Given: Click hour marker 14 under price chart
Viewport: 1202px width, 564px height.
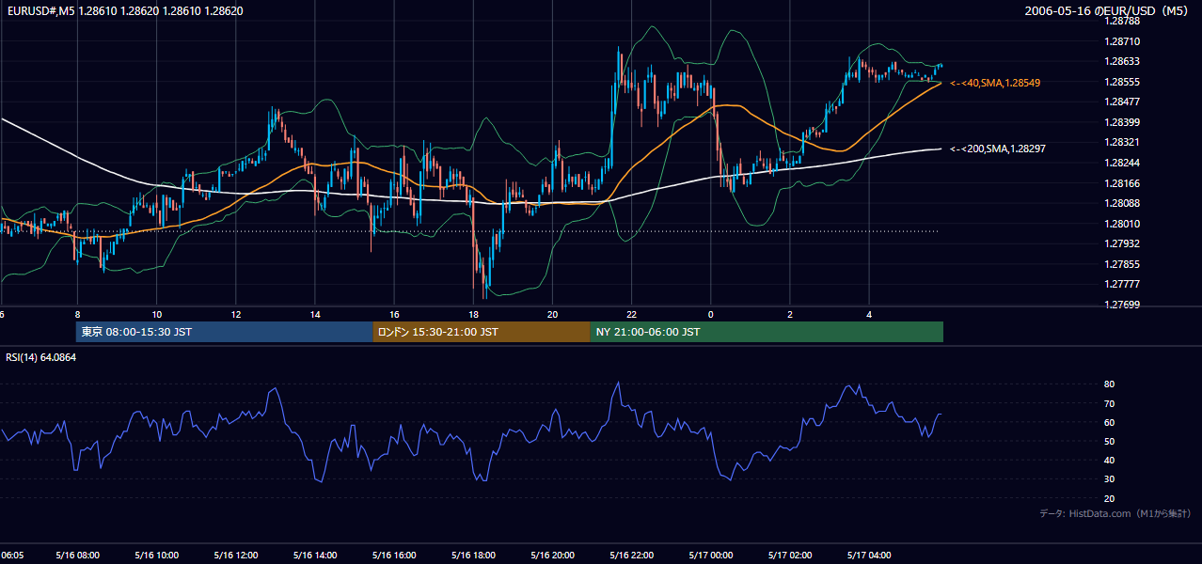Looking at the screenshot, I should 315,315.
